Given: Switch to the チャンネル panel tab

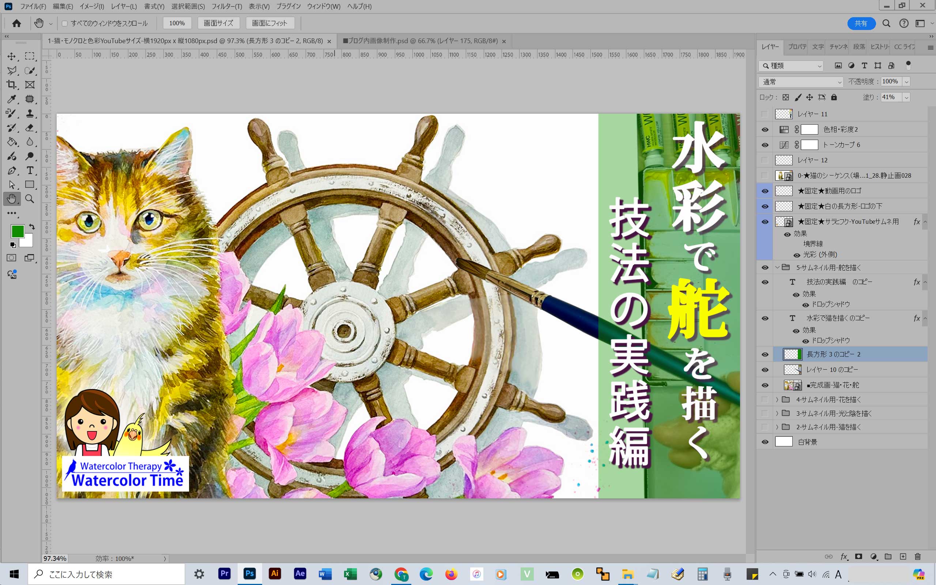Looking at the screenshot, I should pyautogui.click(x=838, y=47).
